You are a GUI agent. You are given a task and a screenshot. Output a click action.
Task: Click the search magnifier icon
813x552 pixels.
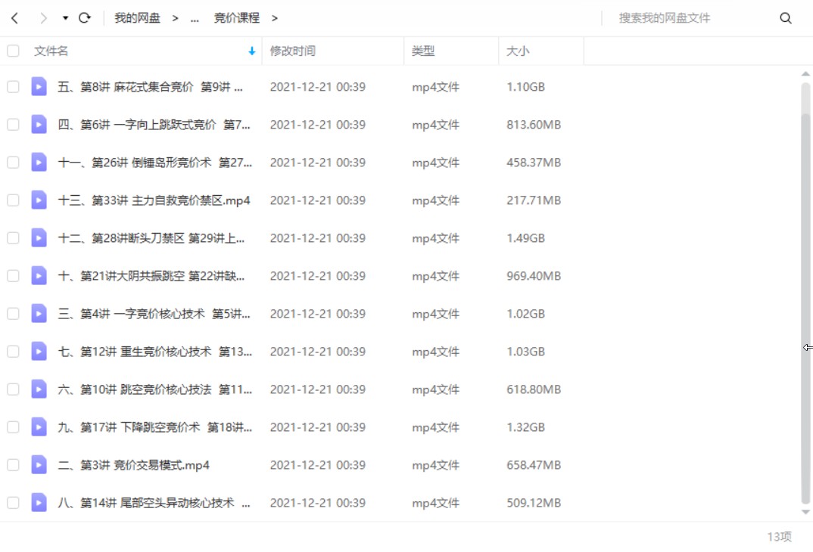tap(786, 17)
